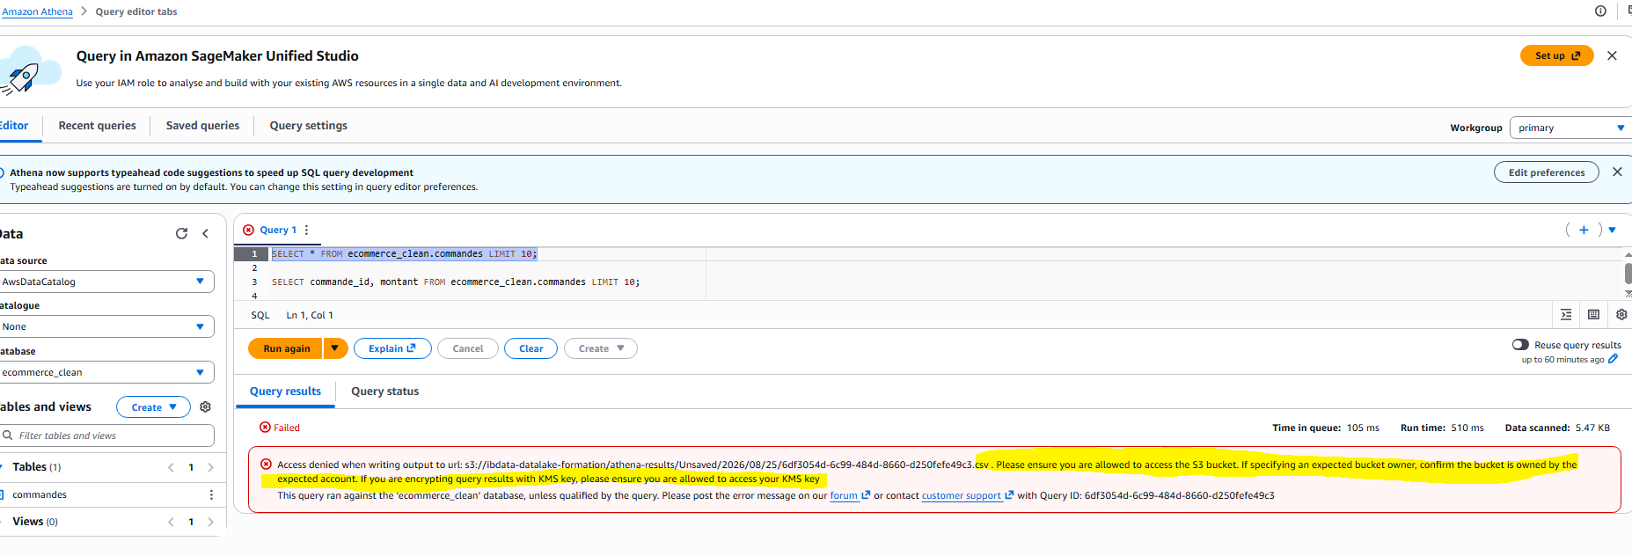The image size is (1632, 556).
Task: Select the Query results tab
Action: pos(285,391)
